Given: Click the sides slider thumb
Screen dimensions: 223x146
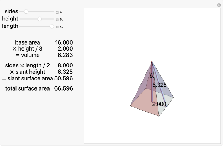Looking at the screenshot, I should pos(26,12).
